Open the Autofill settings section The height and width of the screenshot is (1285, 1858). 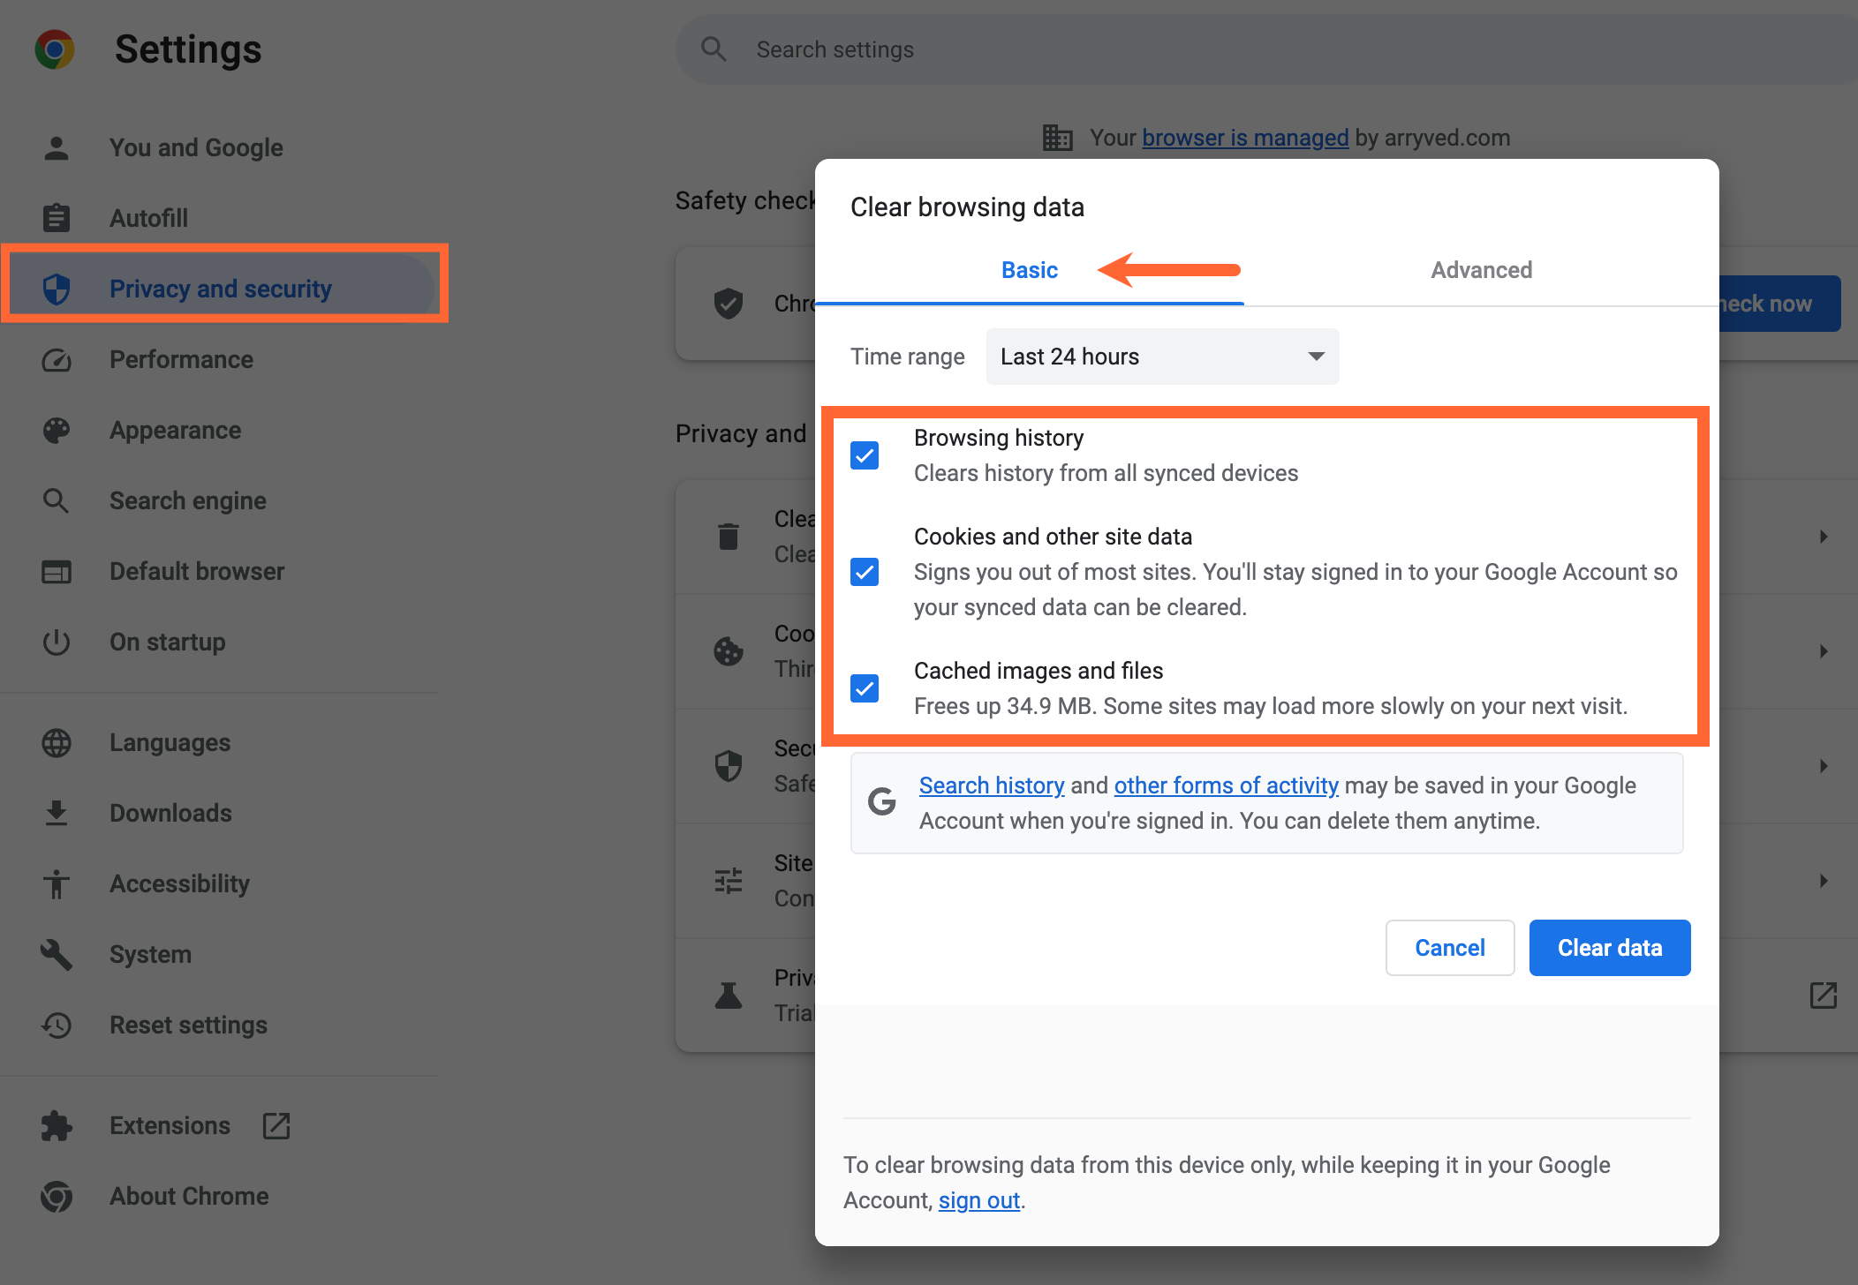tap(148, 218)
